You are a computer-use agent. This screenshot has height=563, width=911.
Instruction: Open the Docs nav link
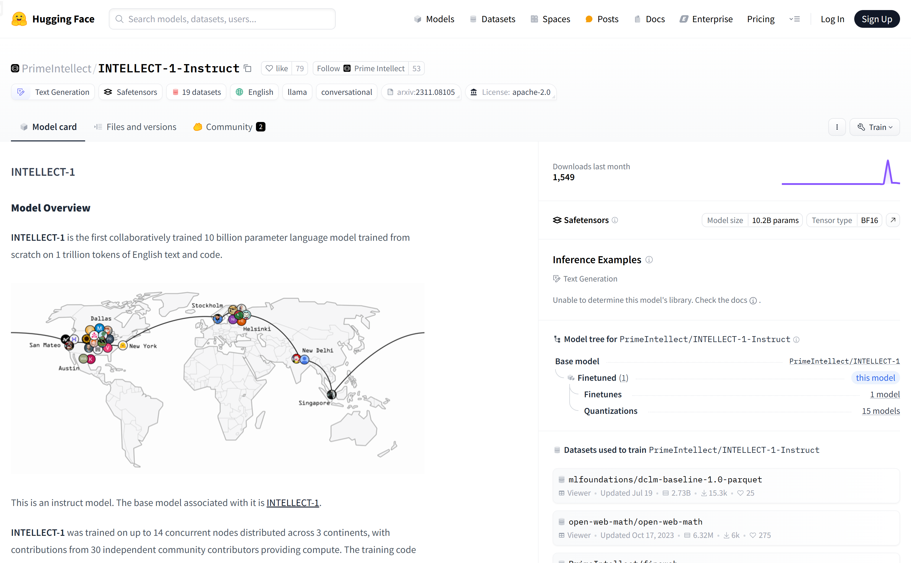click(x=649, y=19)
